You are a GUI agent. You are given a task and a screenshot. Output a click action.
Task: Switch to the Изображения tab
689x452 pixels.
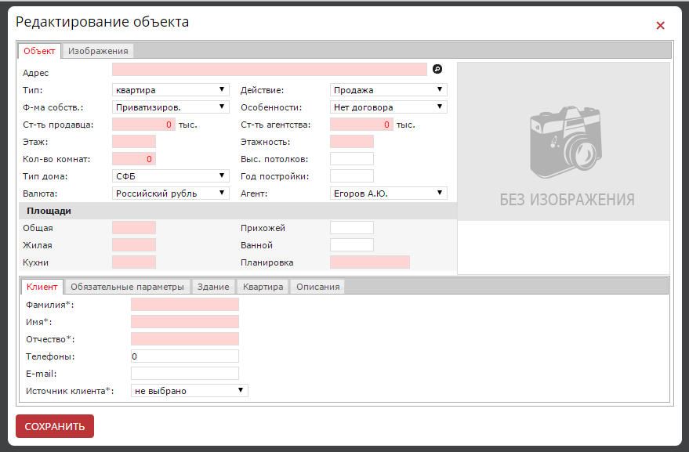click(x=98, y=51)
